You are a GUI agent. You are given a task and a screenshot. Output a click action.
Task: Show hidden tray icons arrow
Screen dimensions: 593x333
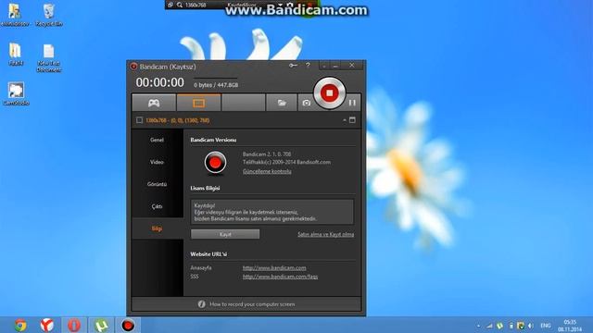point(479,326)
